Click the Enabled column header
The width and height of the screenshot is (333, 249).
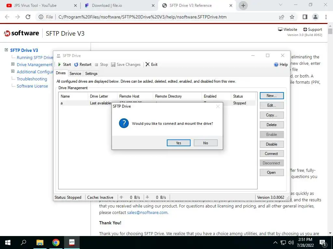coord(216,96)
